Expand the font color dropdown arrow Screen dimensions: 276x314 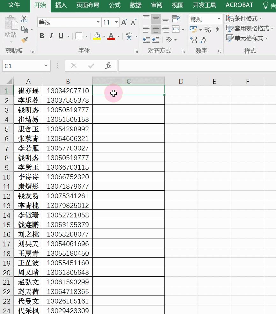click(x=118, y=36)
